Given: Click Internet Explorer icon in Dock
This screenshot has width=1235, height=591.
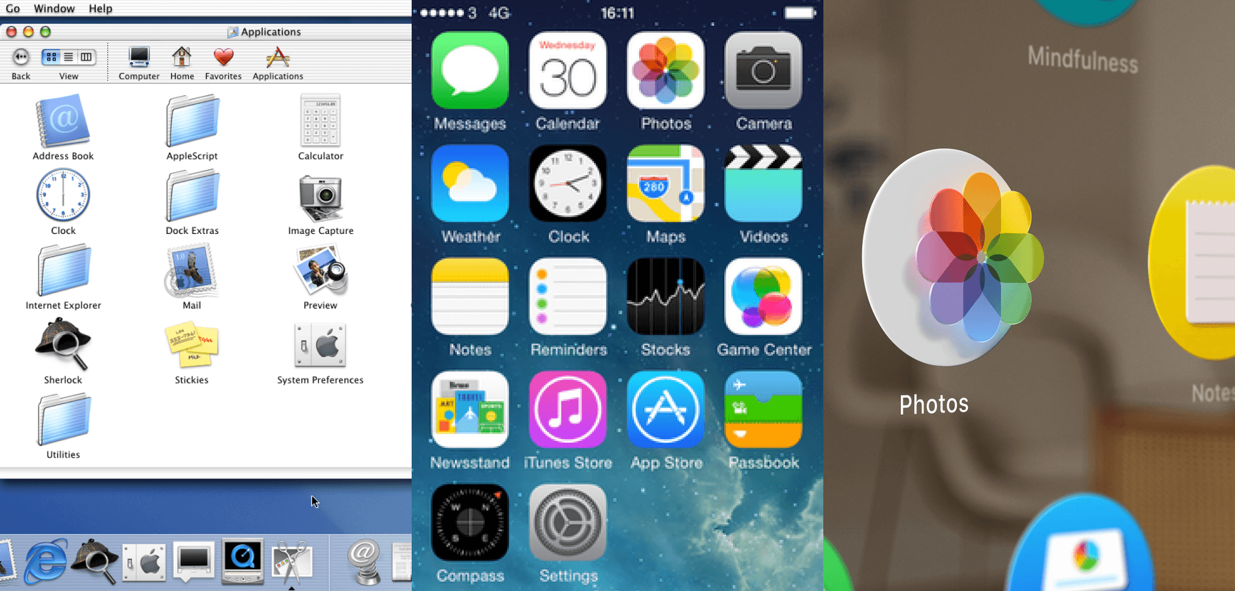Looking at the screenshot, I should pyautogui.click(x=45, y=562).
